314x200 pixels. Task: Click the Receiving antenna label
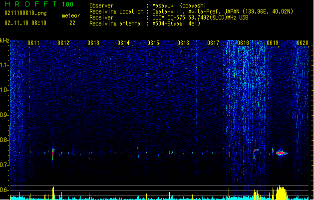click(115, 23)
